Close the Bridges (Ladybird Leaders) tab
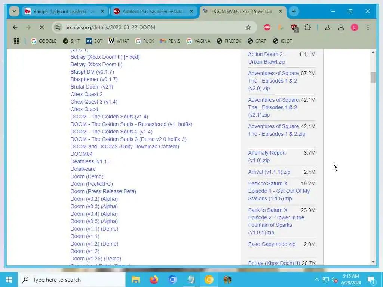This screenshot has width=383, height=287. point(102,12)
